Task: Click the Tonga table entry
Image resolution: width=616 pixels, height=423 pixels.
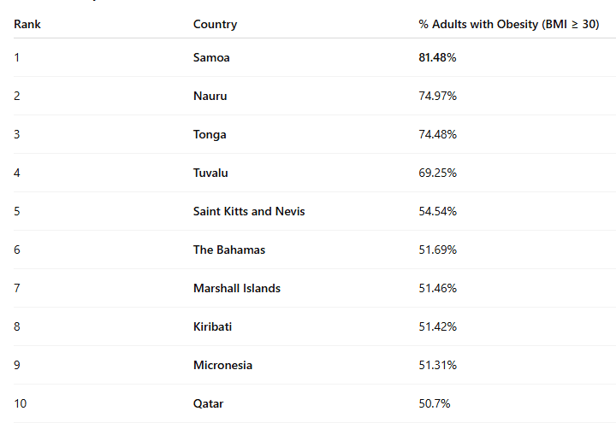Action: (210, 135)
